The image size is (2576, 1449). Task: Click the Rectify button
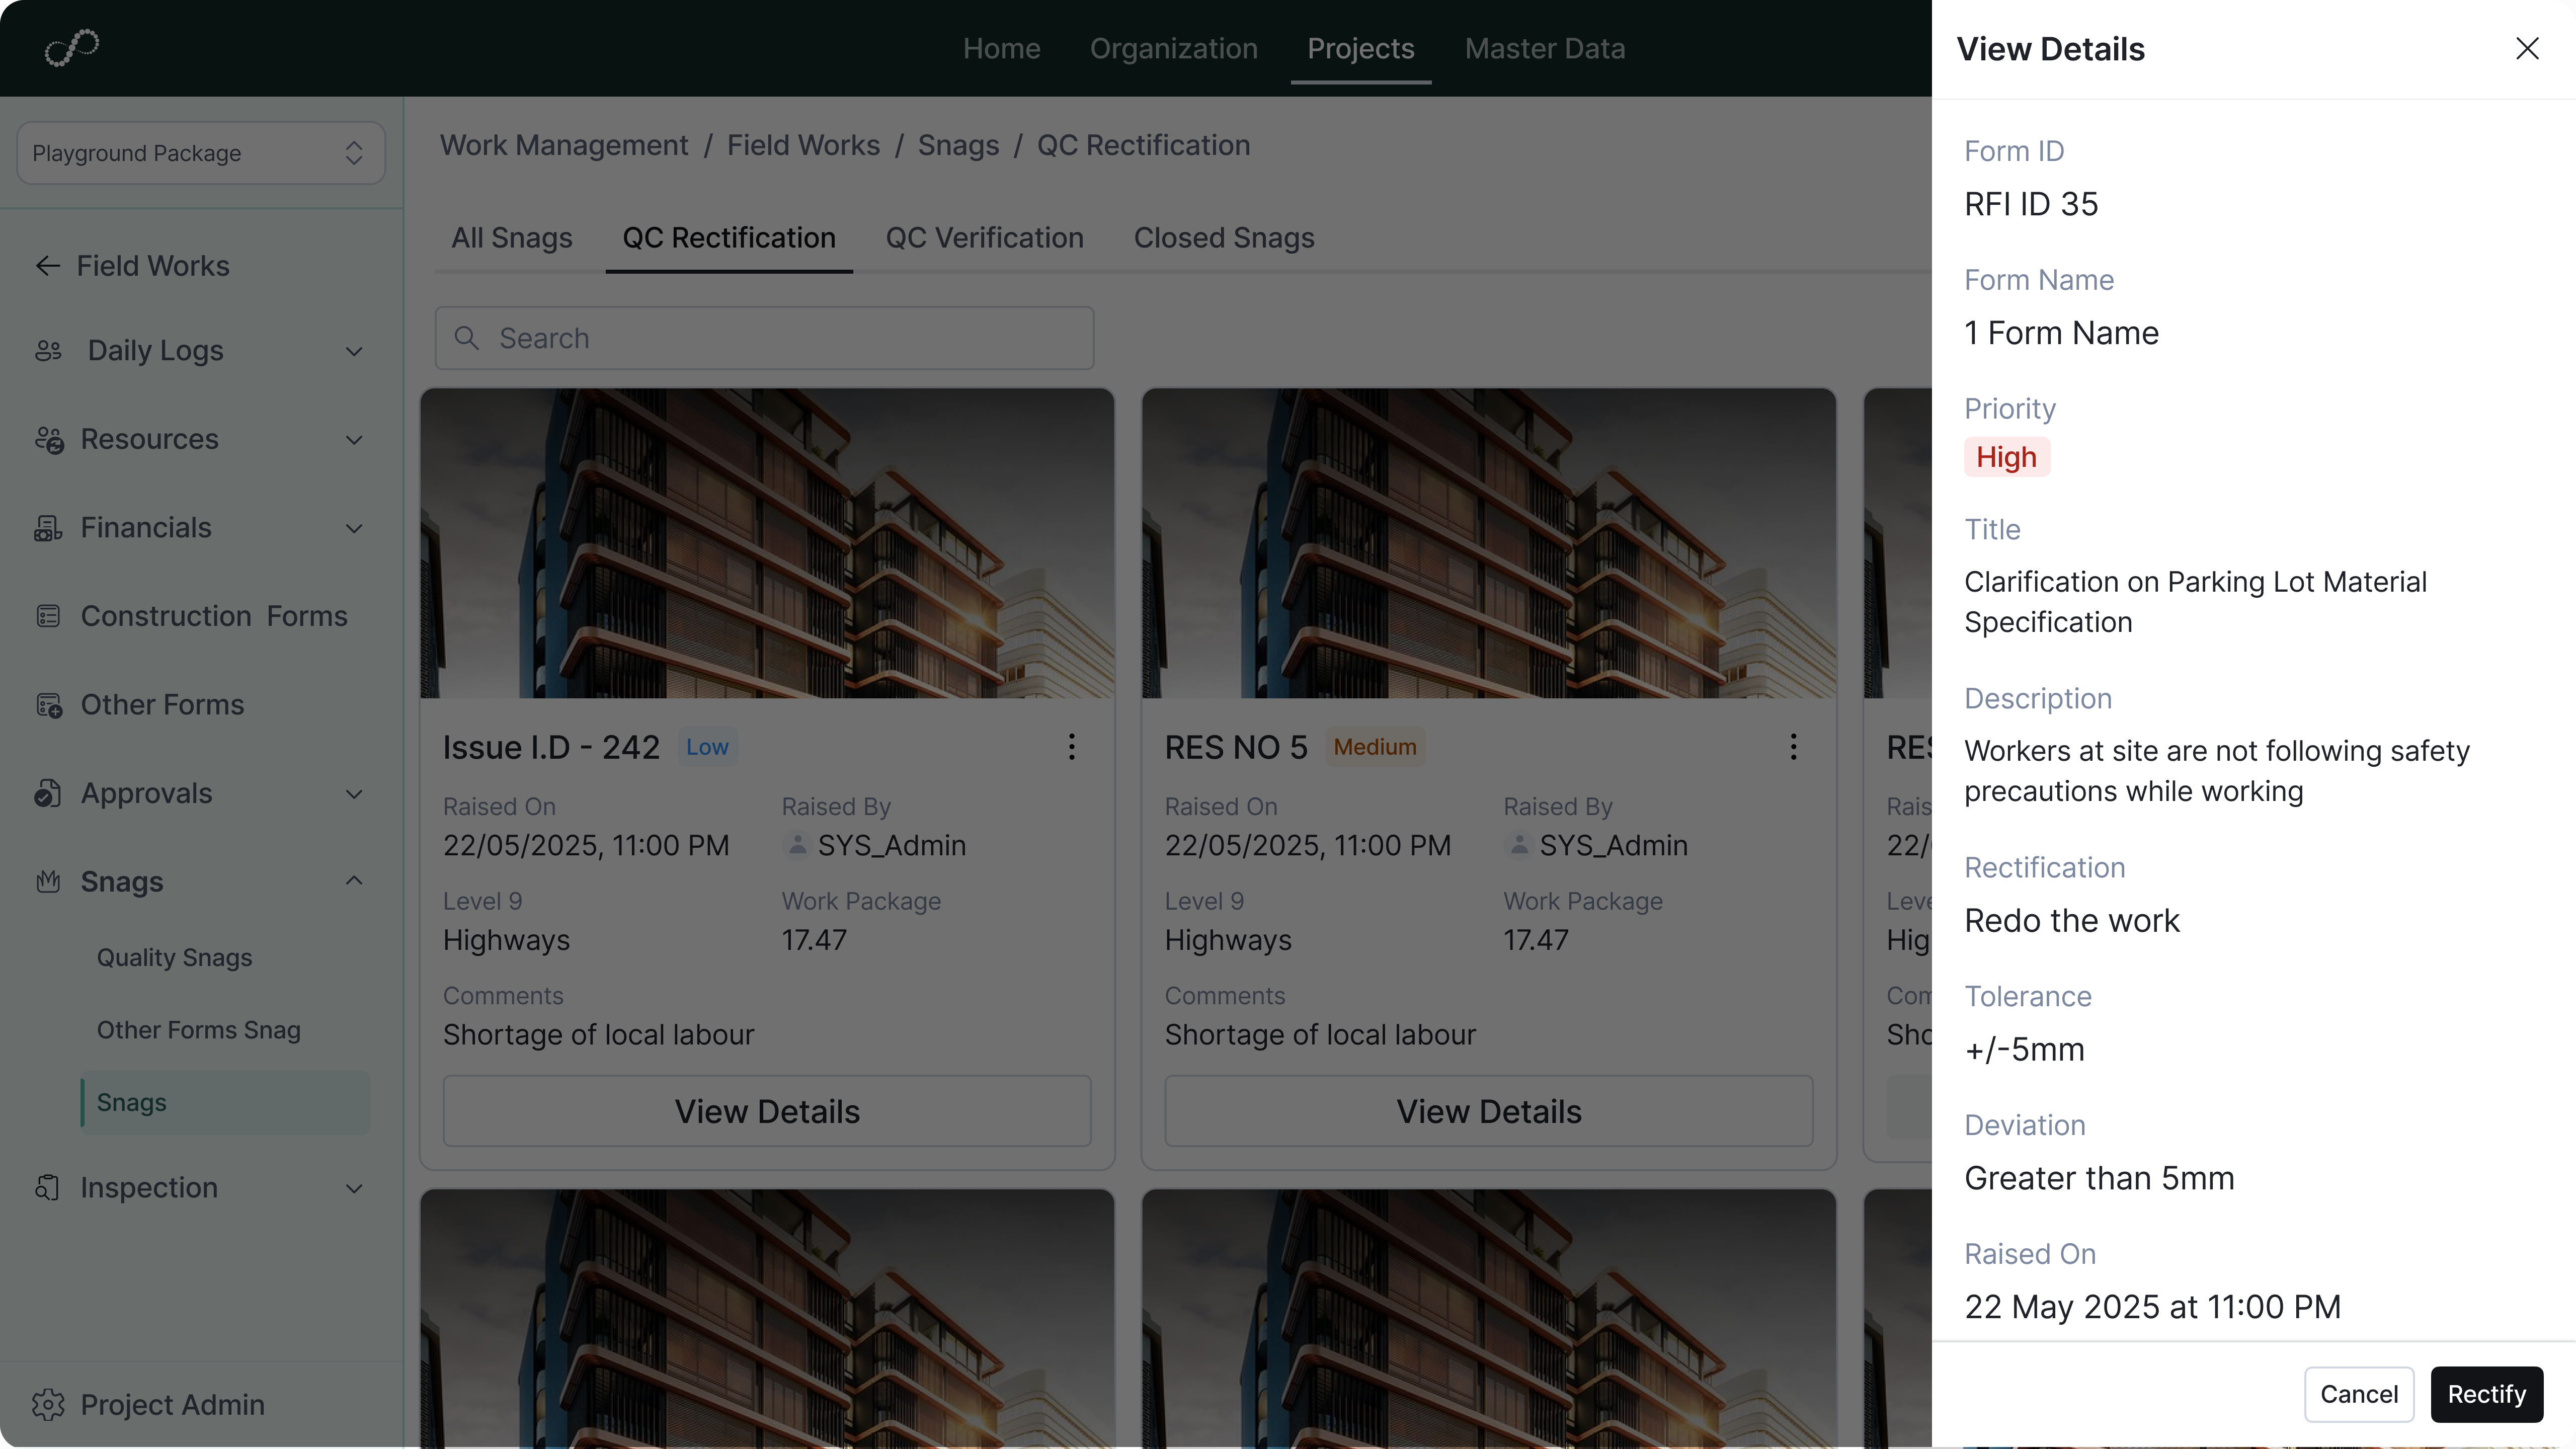pos(2486,1394)
